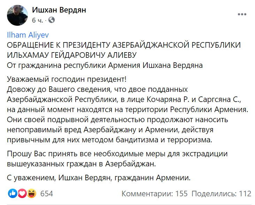
Task: Click the line starting "Они своей подрывной деятельностью"
Action: tap(117, 120)
